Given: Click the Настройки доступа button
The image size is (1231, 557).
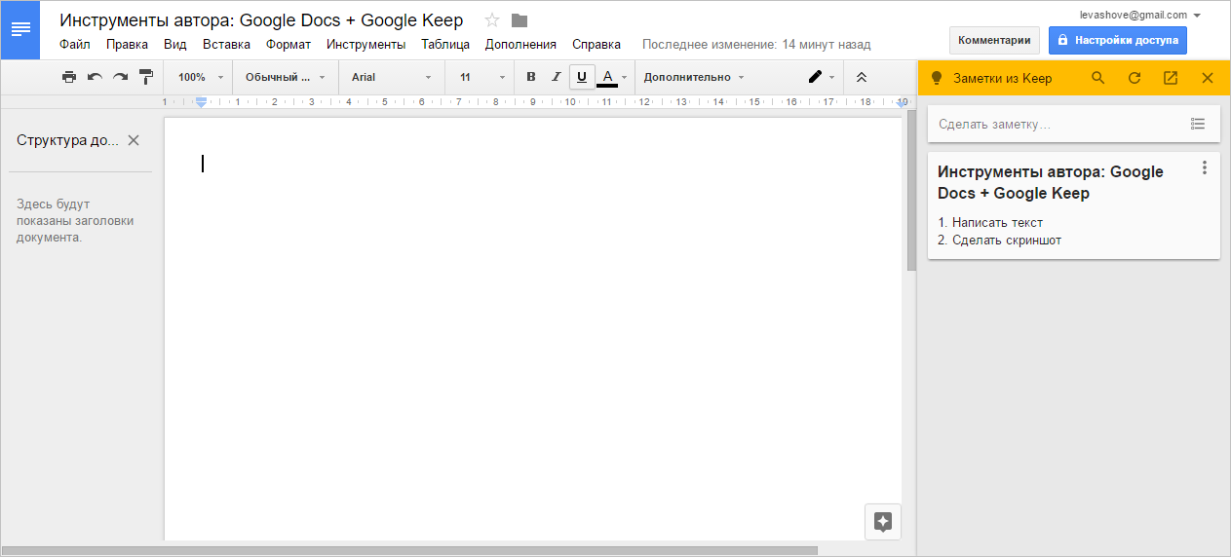Looking at the screenshot, I should (x=1117, y=40).
